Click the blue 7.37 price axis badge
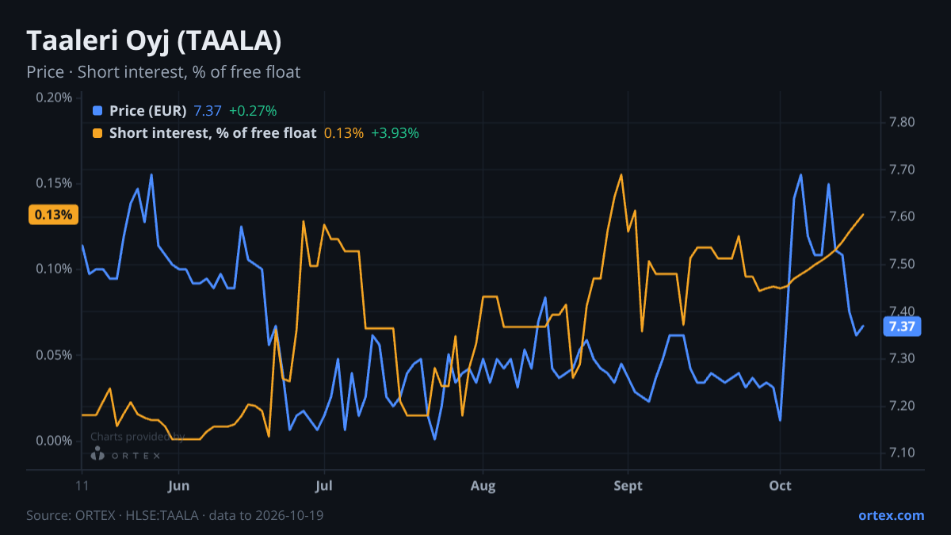951x535 pixels. pyautogui.click(x=902, y=326)
